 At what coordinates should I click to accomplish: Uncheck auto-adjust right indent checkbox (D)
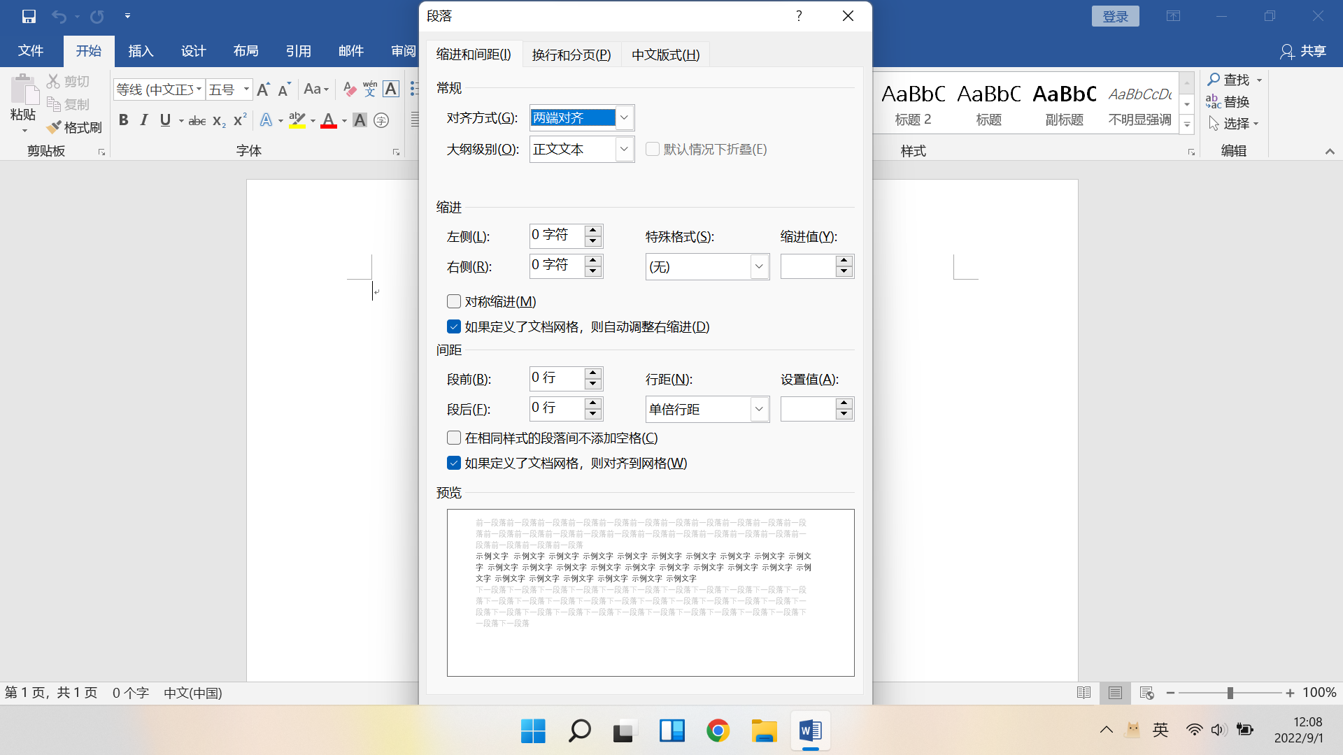pyautogui.click(x=454, y=326)
